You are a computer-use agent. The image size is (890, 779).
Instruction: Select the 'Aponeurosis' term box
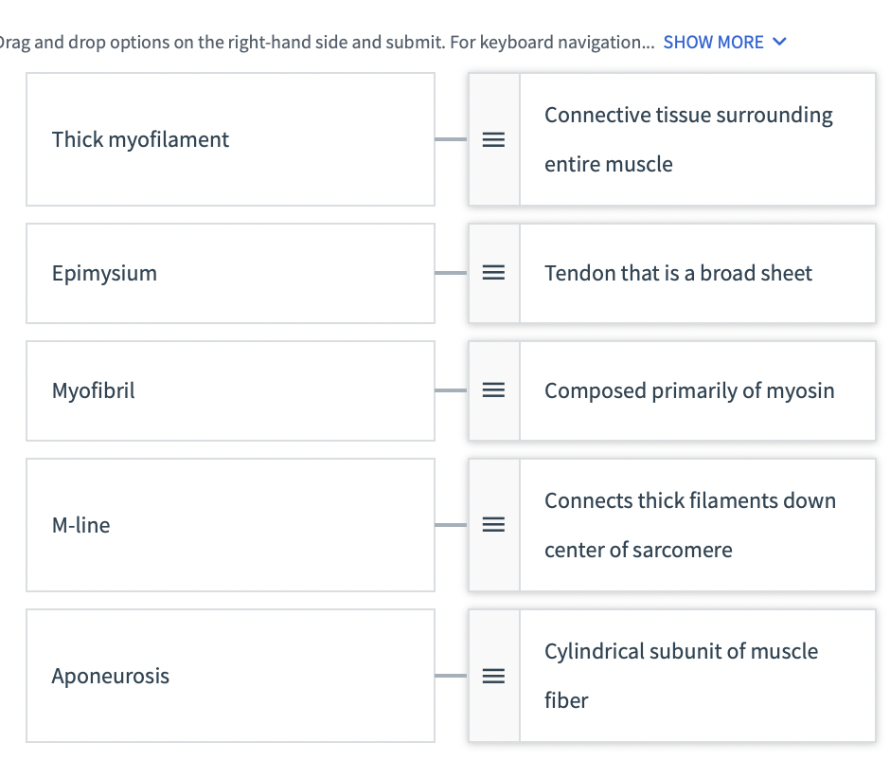(230, 676)
